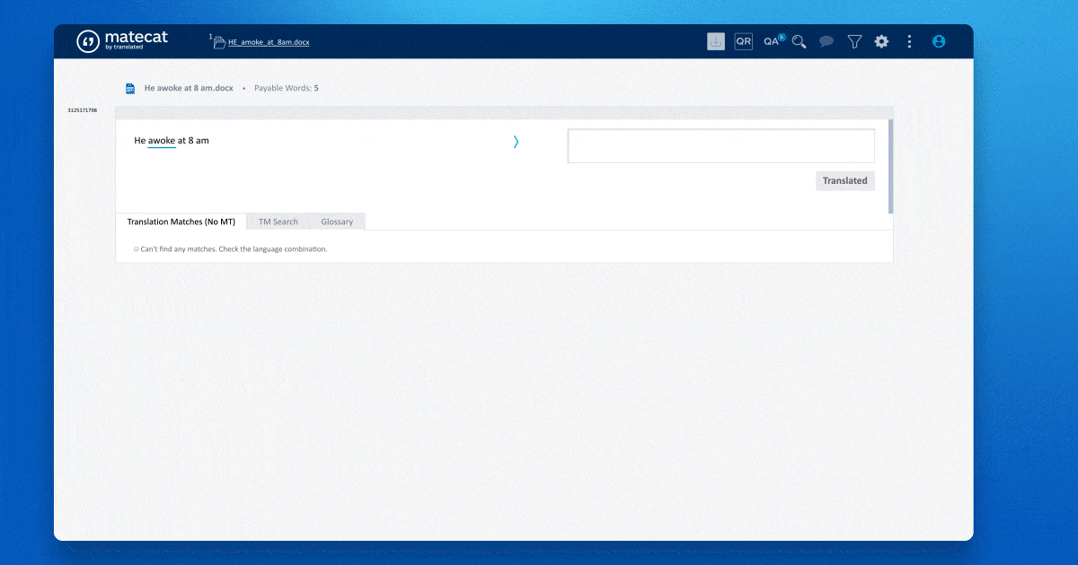Click the files icon beside HE_awoke_at_8am.docx
The height and width of the screenshot is (565, 1078).
point(218,42)
